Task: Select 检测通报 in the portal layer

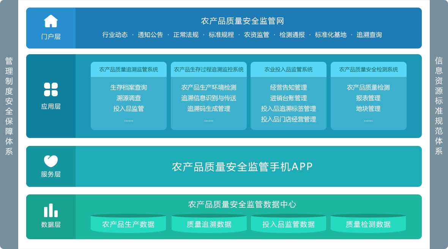Action: [292, 35]
